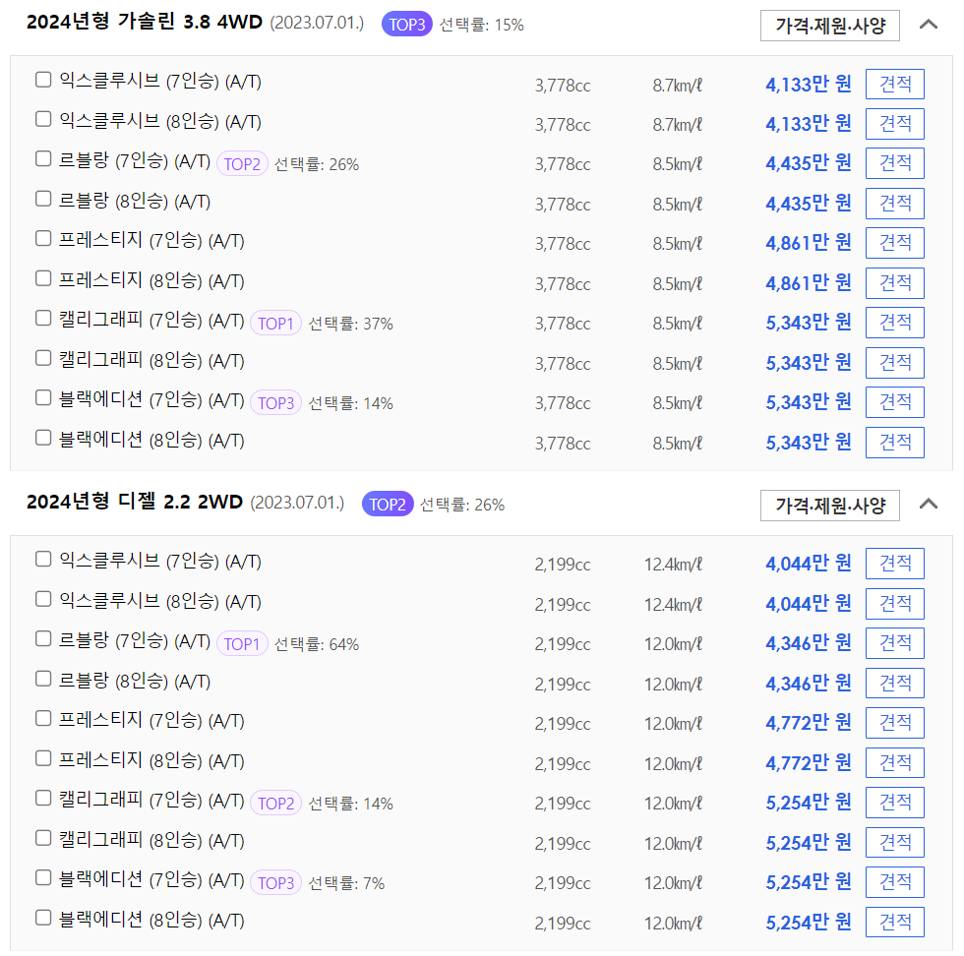
Task: Select 디젤 2.2 2WD 프레스티지 (8인승) checkbox
Action: click(x=43, y=758)
